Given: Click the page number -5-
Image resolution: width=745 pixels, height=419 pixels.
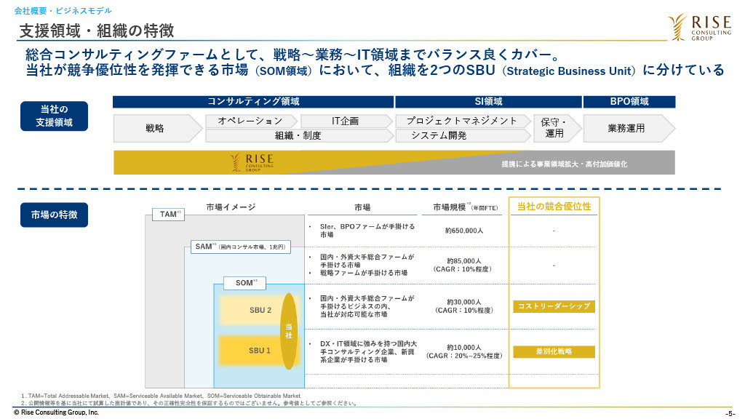Looking at the screenshot, I should [x=730, y=414].
